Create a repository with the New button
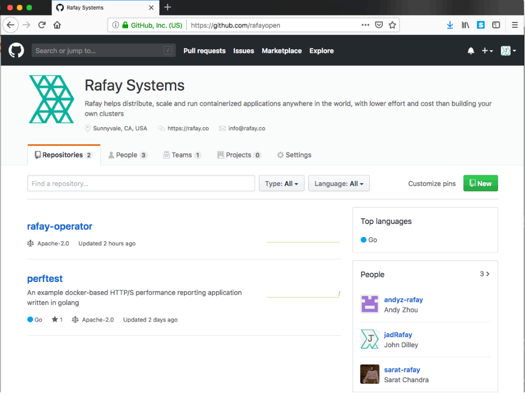The height and width of the screenshot is (395, 525). tap(480, 183)
